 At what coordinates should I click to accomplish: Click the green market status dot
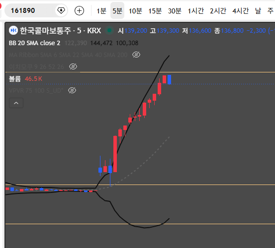[x=109, y=30]
